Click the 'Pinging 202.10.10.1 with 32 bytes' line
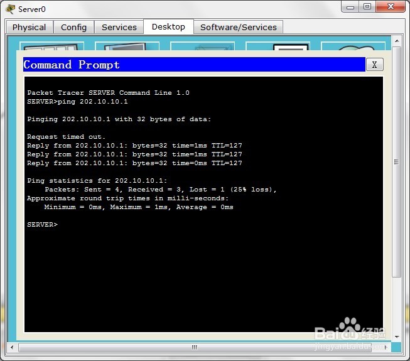 click(119, 119)
